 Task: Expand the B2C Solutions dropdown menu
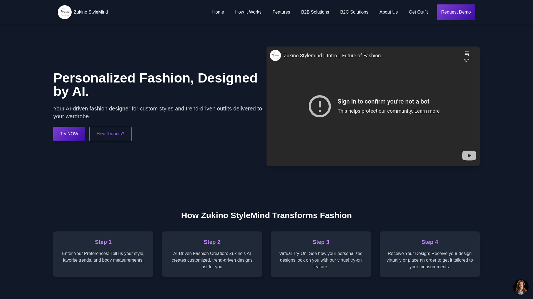354,12
